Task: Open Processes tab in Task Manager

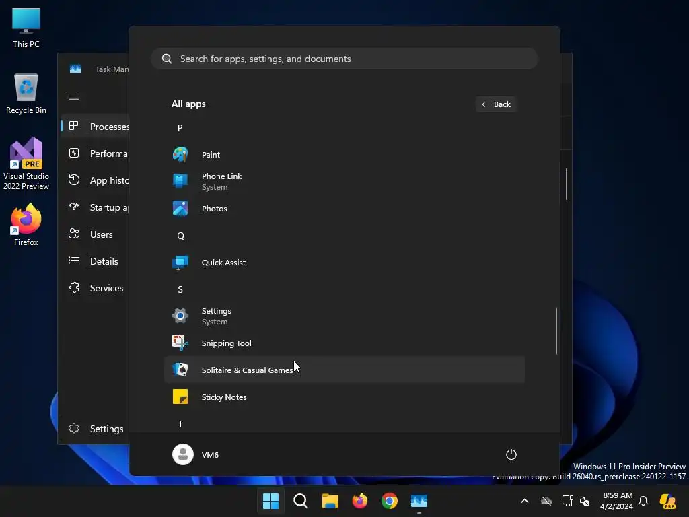Action: point(95,127)
